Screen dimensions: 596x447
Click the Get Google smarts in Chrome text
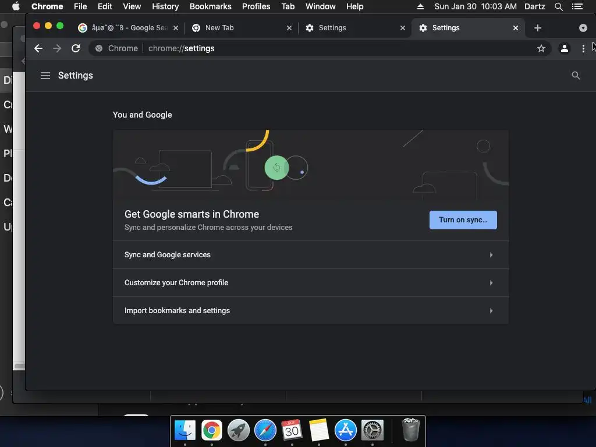pos(191,214)
